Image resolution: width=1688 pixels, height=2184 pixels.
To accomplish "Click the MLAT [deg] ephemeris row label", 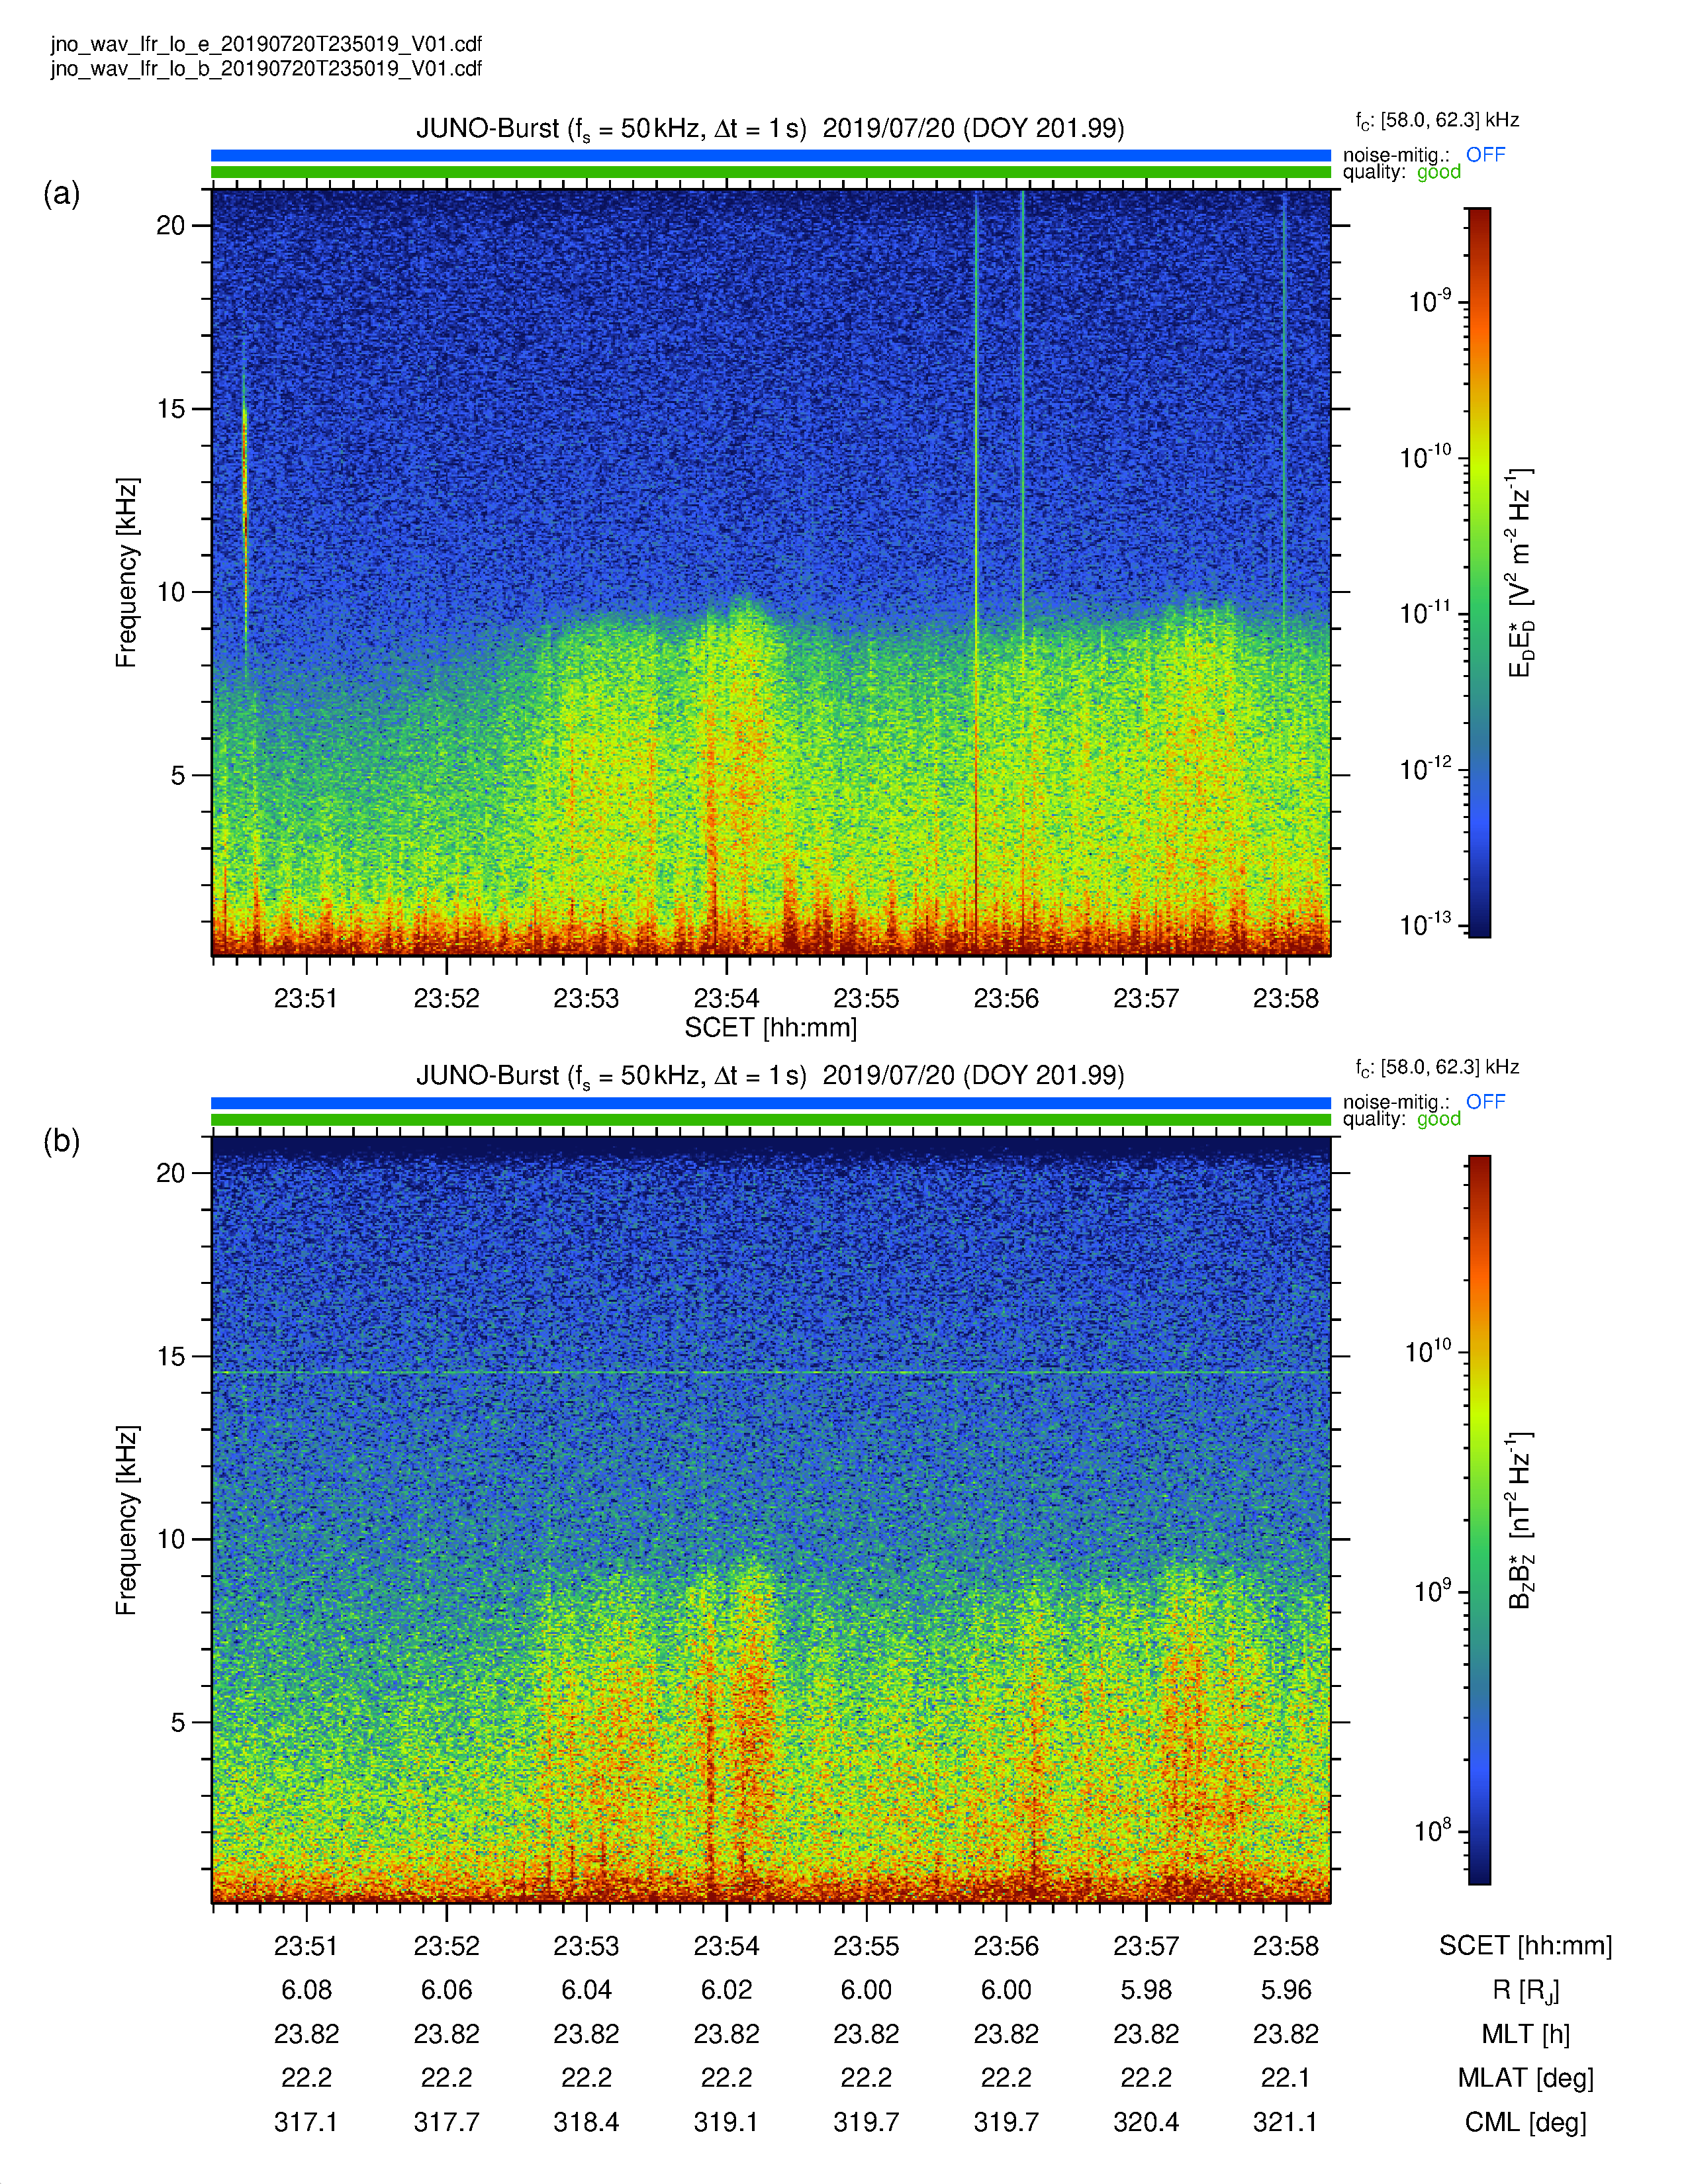I will pos(1525,2078).
